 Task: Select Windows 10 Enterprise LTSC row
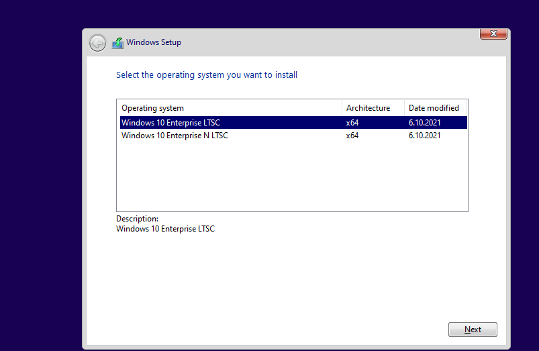tap(293, 123)
